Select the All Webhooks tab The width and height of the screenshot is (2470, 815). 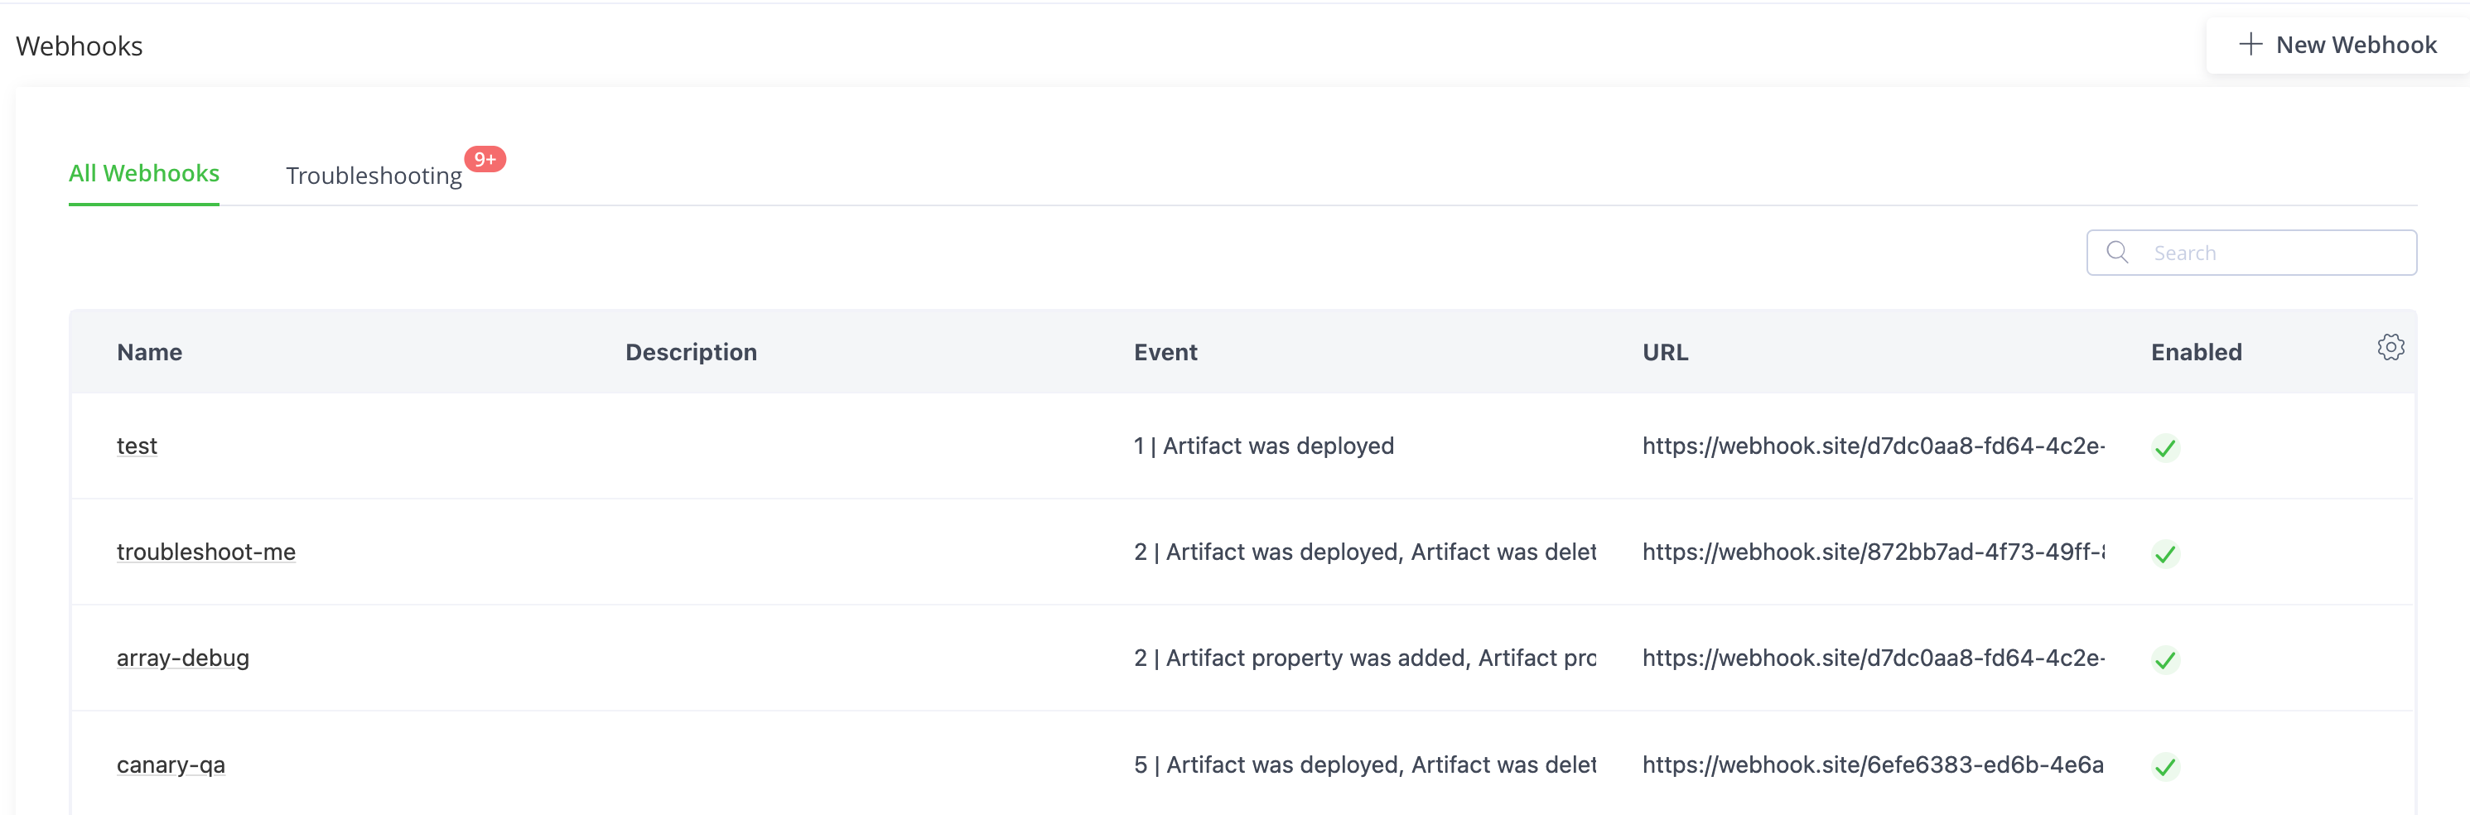[144, 174]
